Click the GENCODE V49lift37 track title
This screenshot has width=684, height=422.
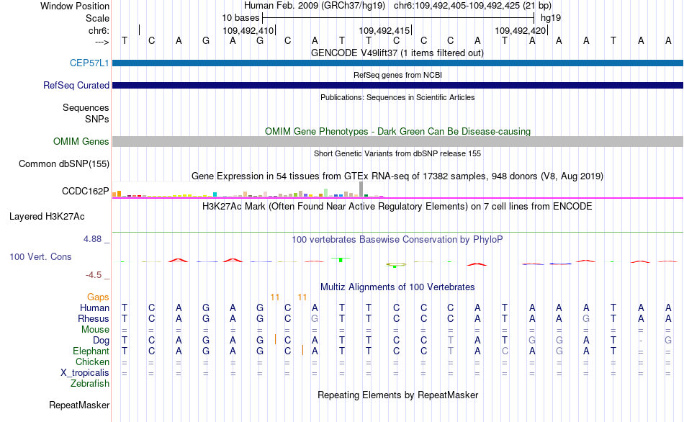pyautogui.click(x=397, y=53)
